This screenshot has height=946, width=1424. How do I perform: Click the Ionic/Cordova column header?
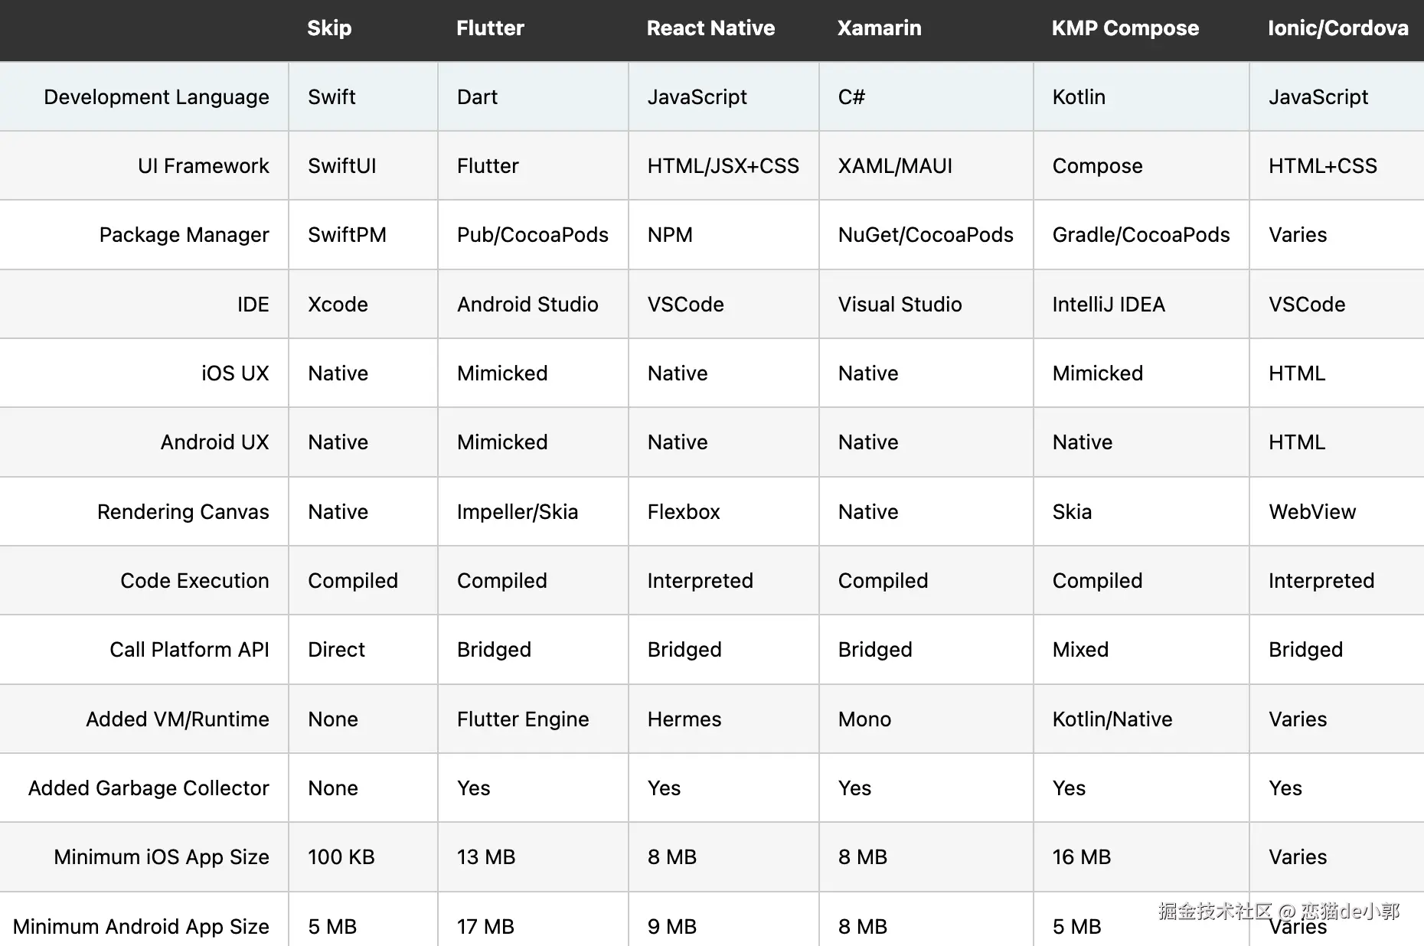1337,28
